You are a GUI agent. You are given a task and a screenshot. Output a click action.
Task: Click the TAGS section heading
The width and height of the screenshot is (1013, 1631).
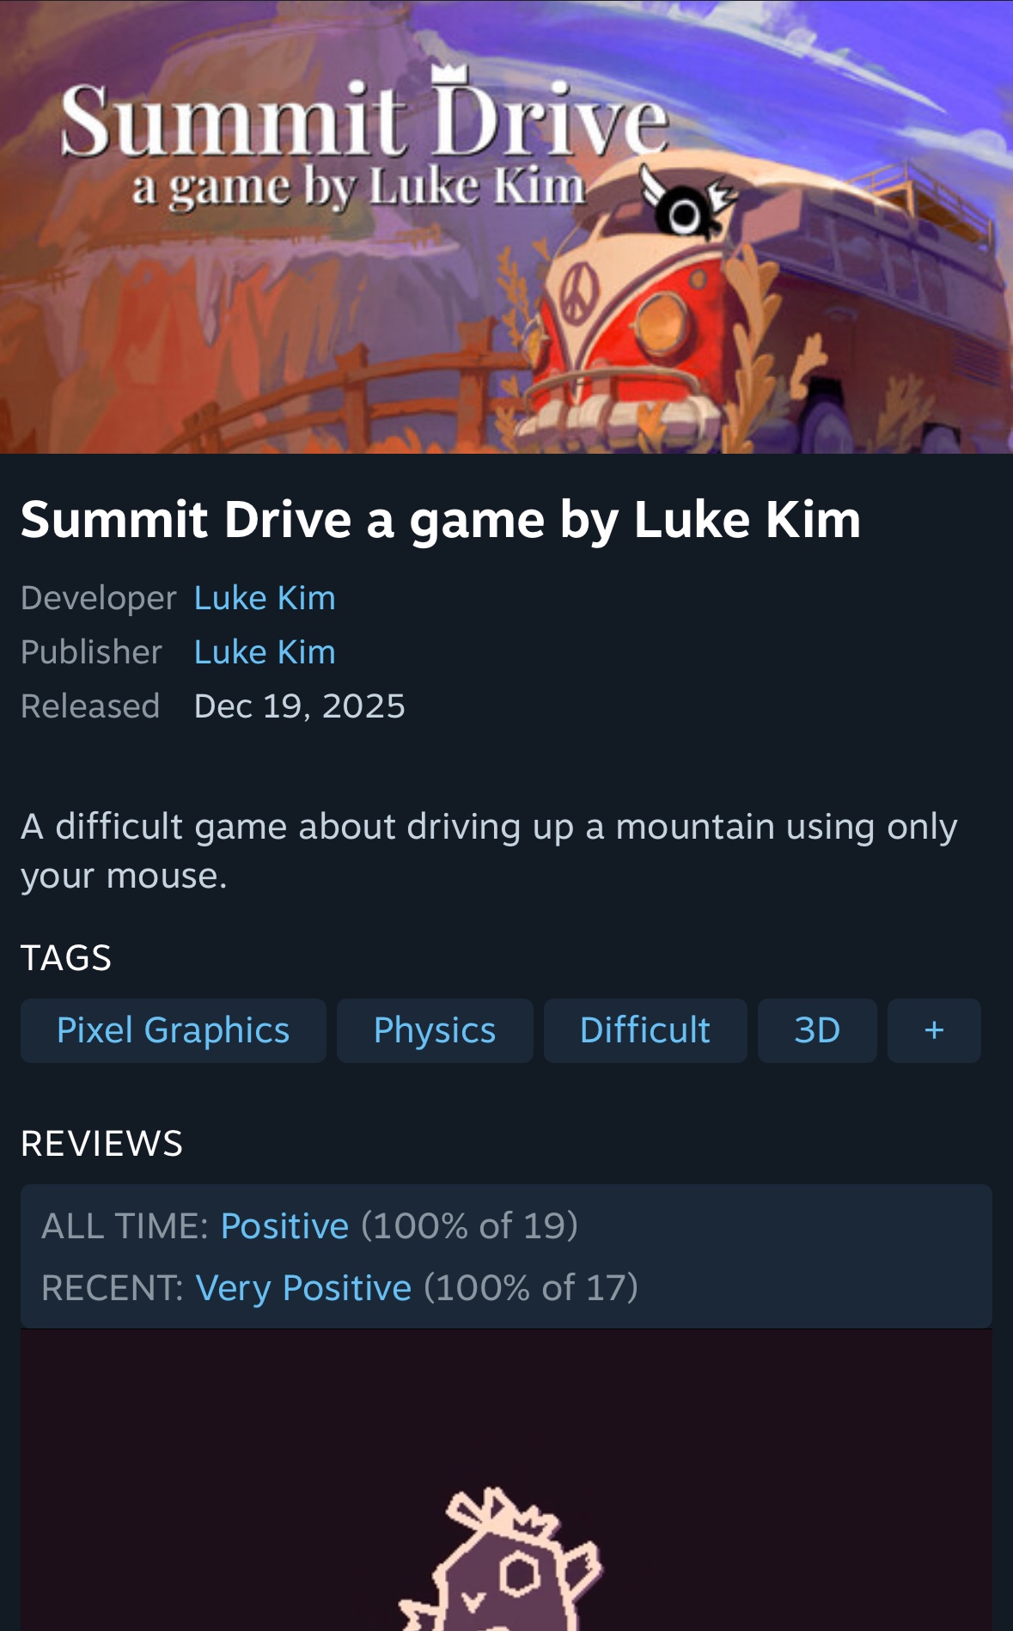pyautogui.click(x=66, y=958)
